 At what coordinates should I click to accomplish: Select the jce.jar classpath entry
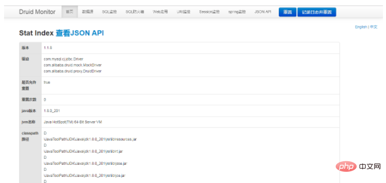coord(85,175)
